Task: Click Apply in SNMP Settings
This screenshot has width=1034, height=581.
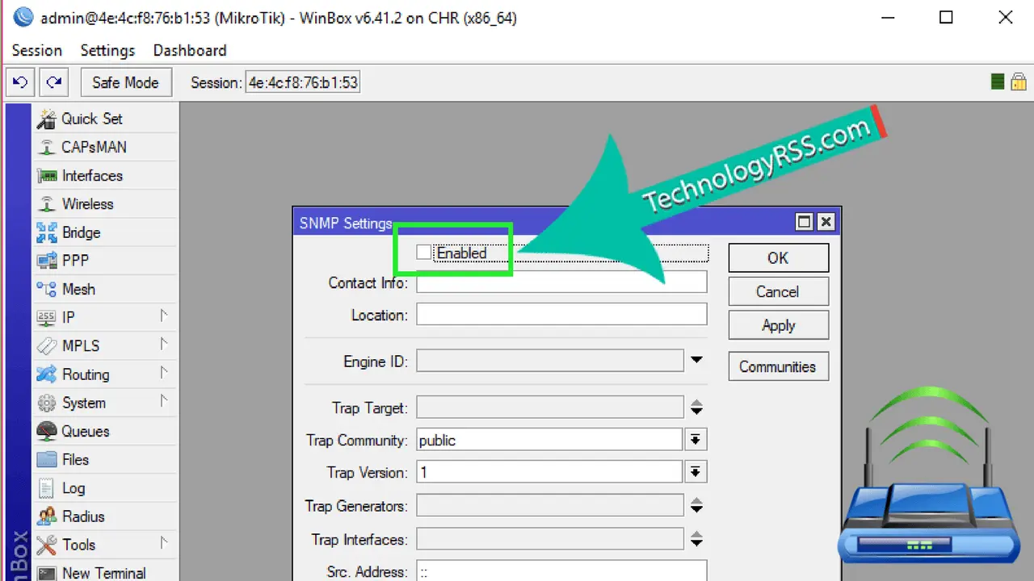Action: [x=778, y=325]
